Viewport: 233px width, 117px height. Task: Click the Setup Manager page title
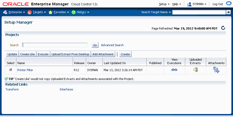point(19,23)
